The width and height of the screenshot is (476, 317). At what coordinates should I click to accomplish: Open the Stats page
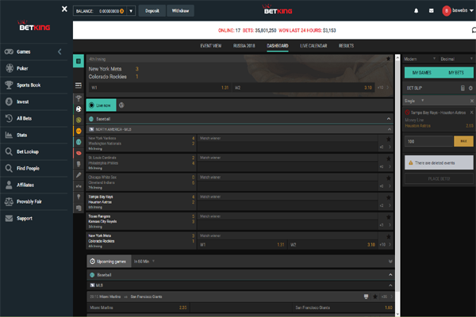(x=21, y=135)
